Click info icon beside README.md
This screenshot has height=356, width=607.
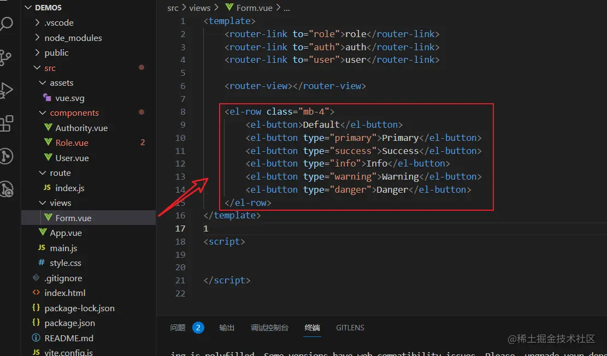click(x=36, y=338)
